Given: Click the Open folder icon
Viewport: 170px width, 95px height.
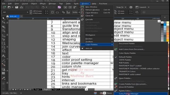Looking at the screenshot, I should click(9, 7).
